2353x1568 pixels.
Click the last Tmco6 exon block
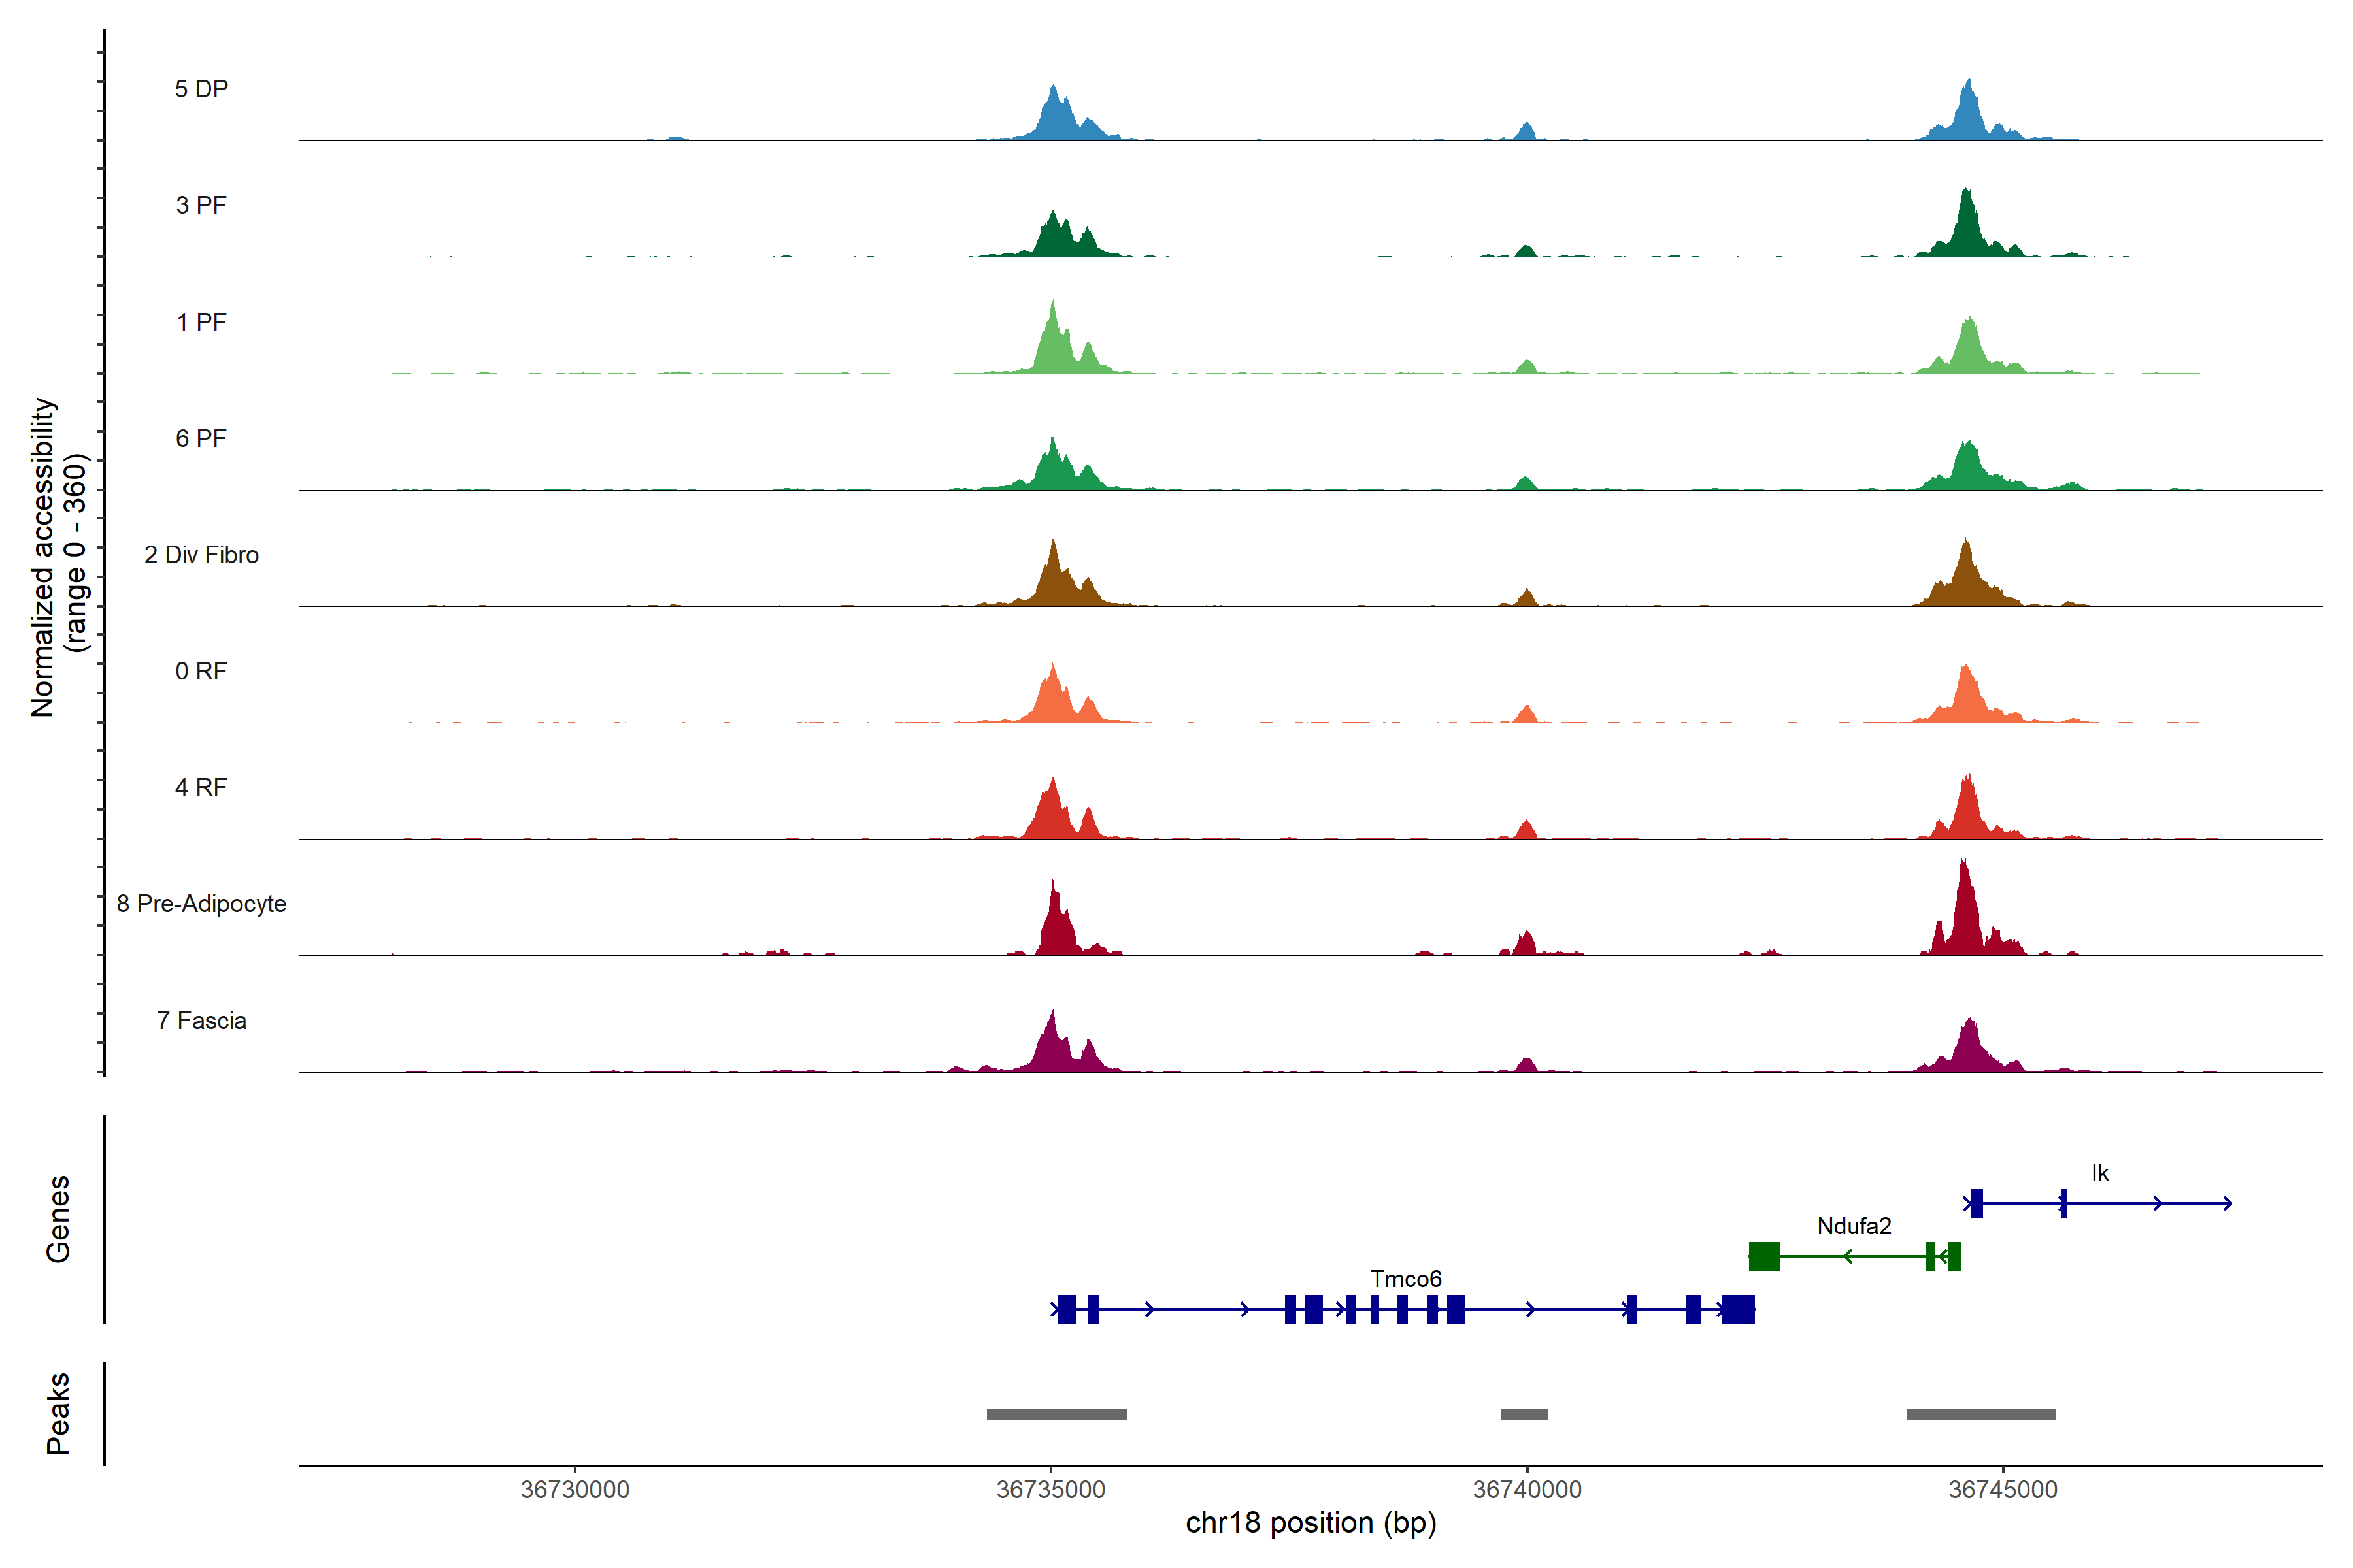pyautogui.click(x=1739, y=1309)
